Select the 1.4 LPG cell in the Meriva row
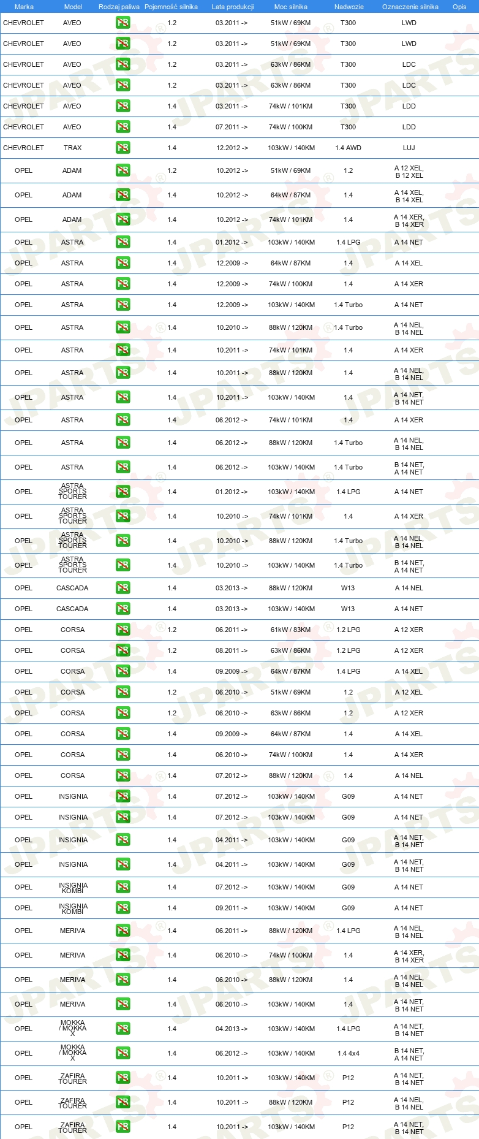The image size is (479, 1139). click(348, 931)
